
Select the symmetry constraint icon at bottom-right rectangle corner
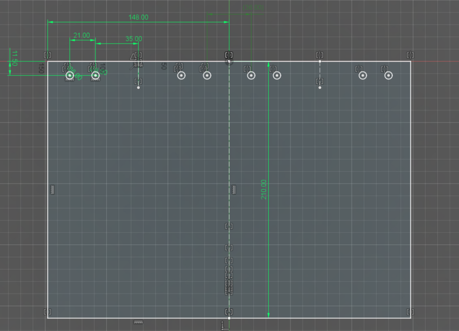tap(411, 312)
